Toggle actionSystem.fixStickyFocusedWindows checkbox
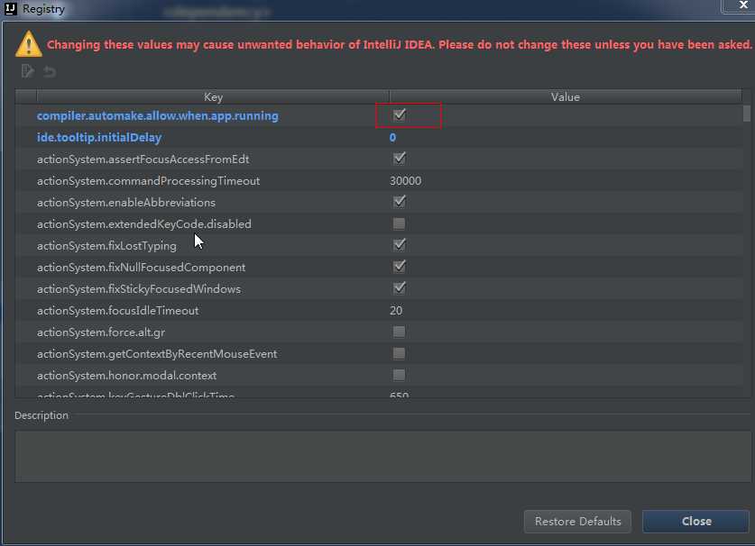Viewport: 755px width, 546px height. (x=400, y=288)
